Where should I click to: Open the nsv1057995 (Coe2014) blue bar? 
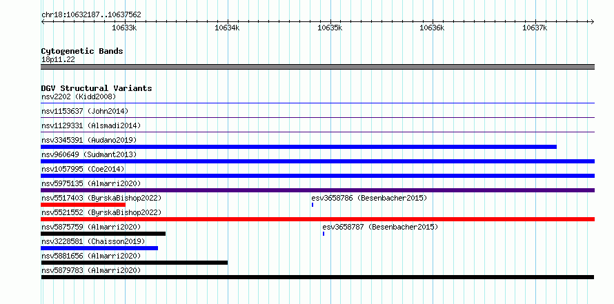click(318, 176)
